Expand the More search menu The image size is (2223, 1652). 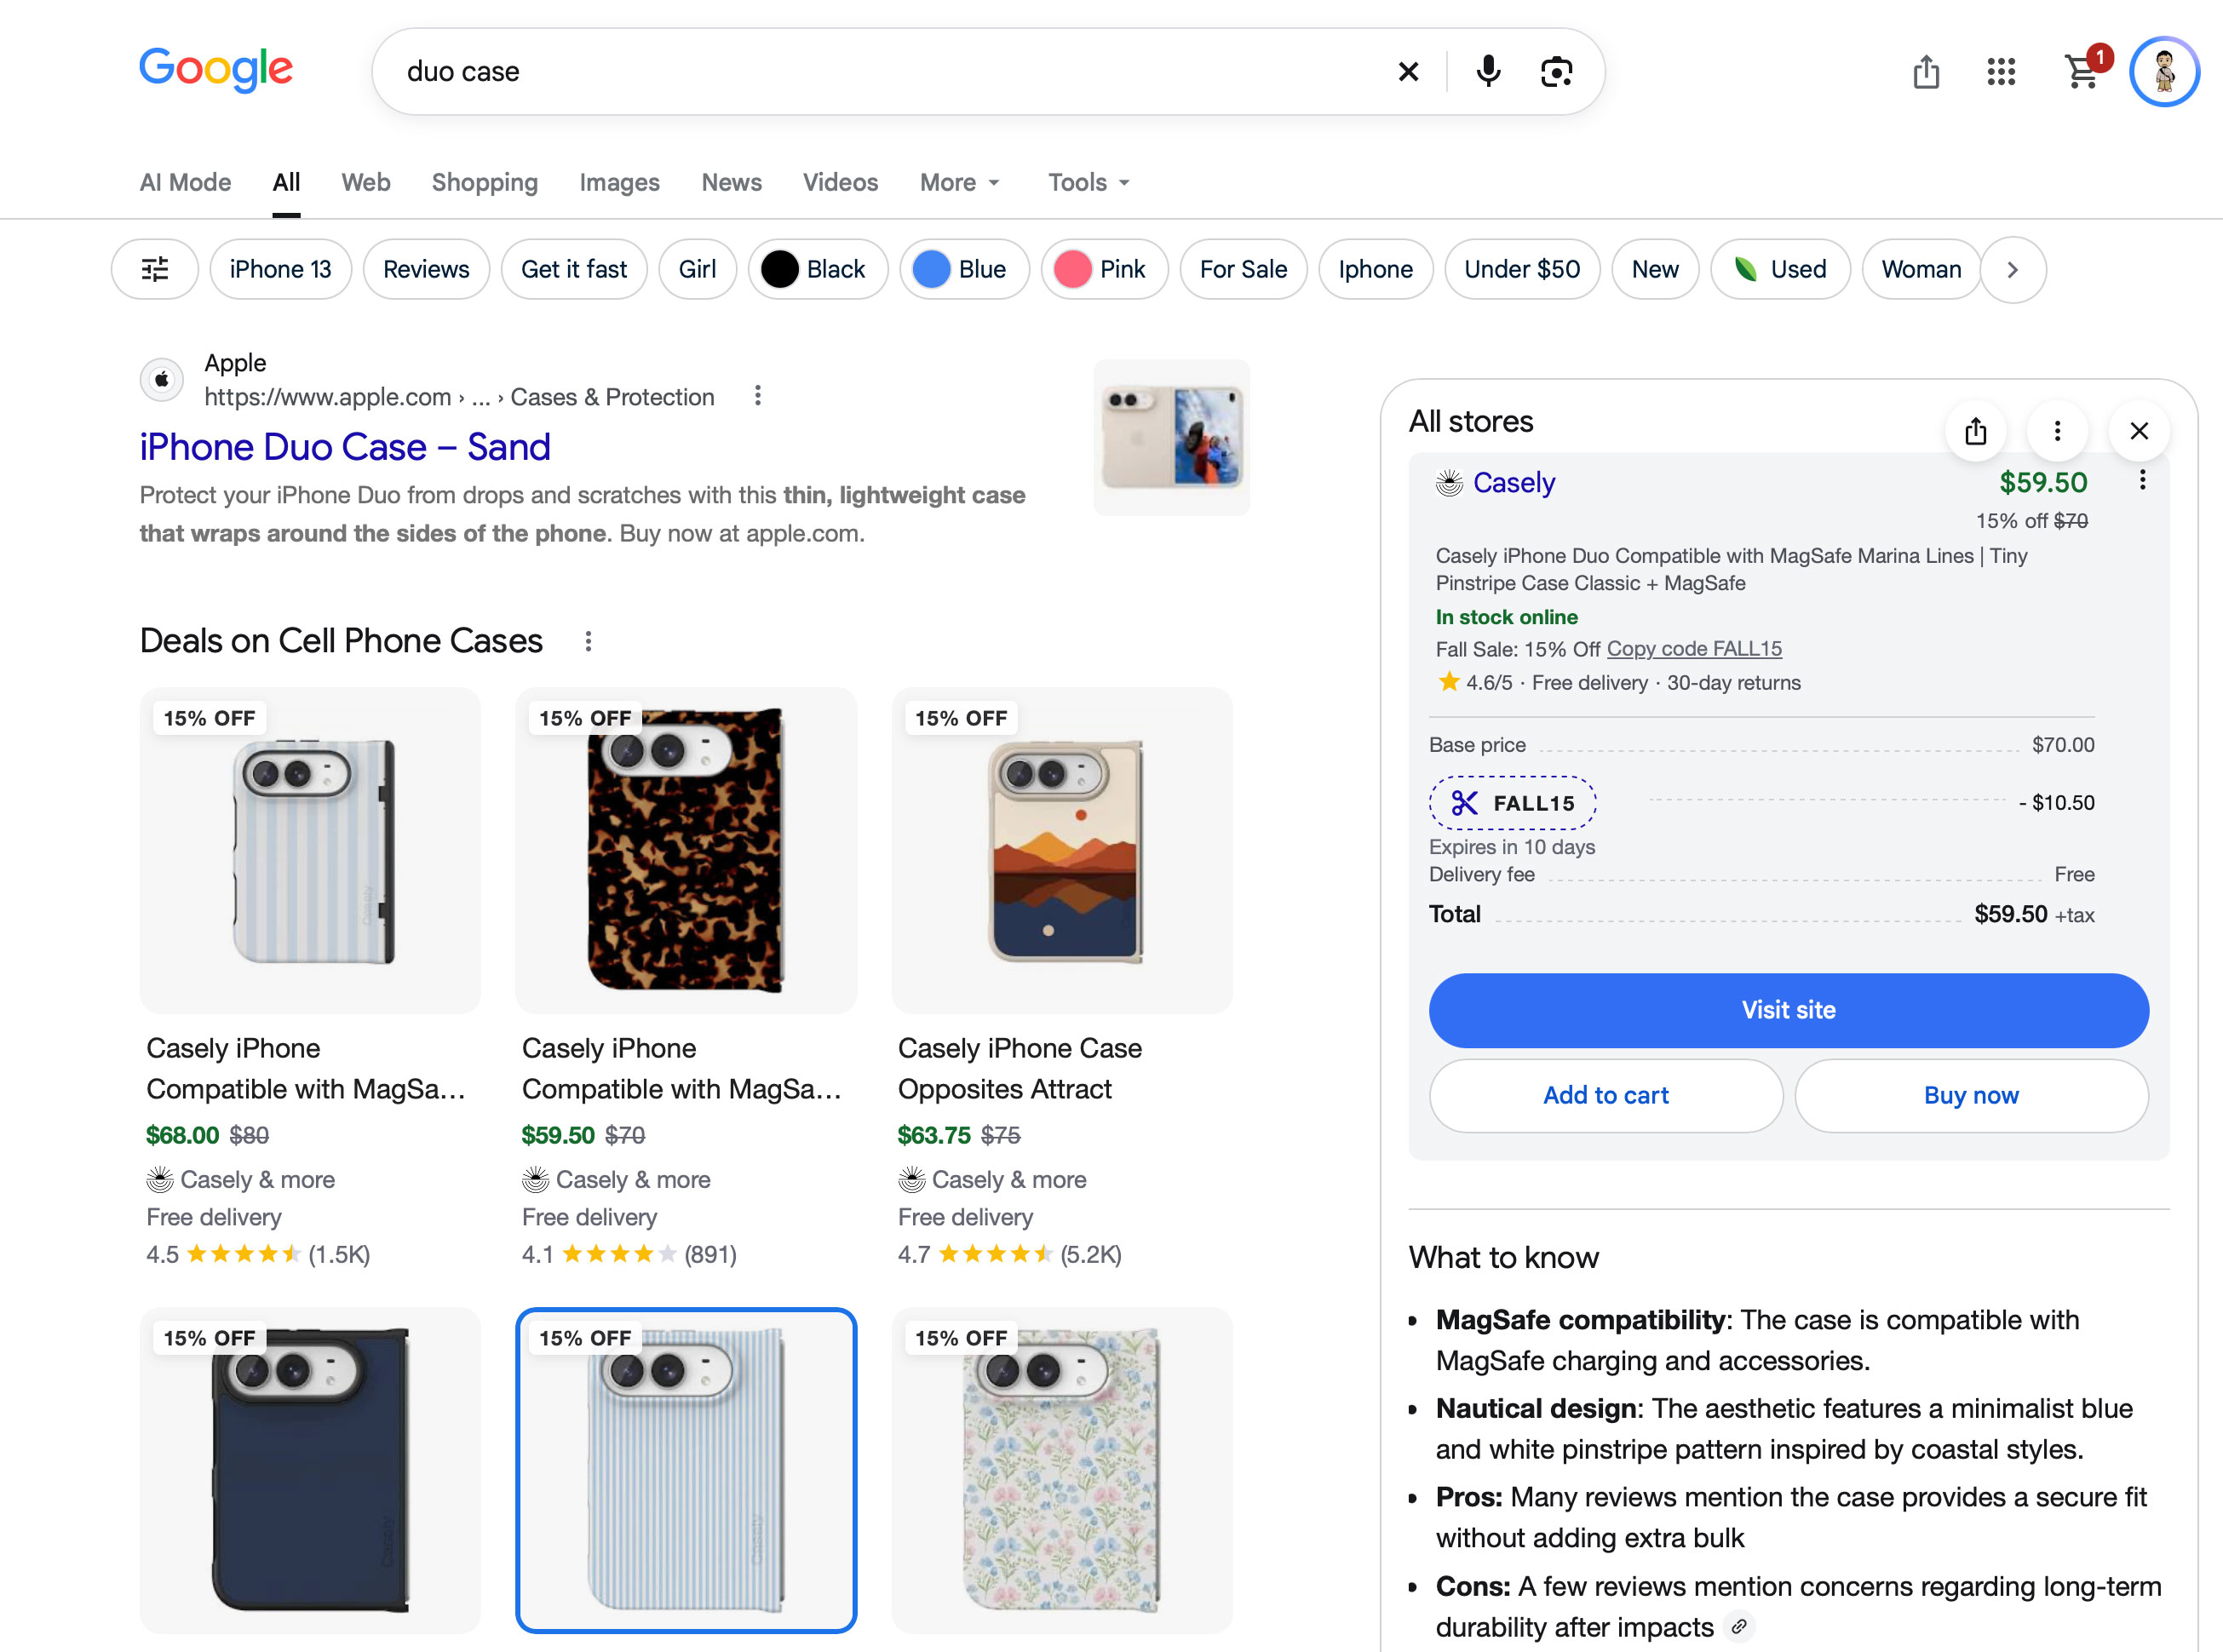(x=960, y=182)
